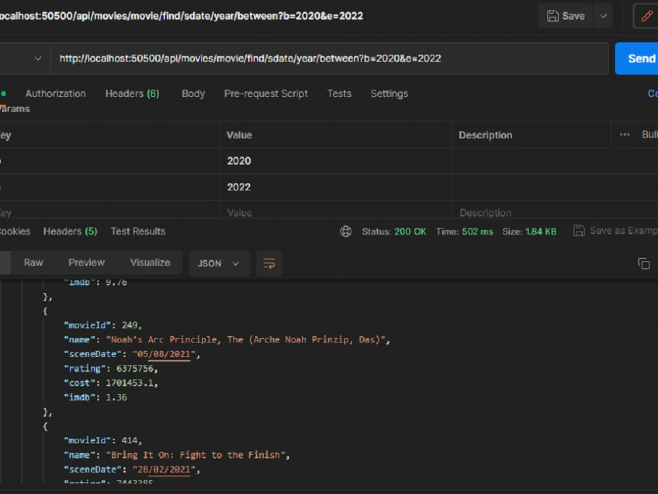Image resolution: width=658 pixels, height=494 pixels.
Task: Open the params table more options ellipsis
Action: tap(624, 134)
